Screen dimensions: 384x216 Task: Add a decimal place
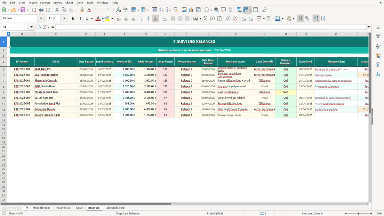pyautogui.click(x=228, y=19)
